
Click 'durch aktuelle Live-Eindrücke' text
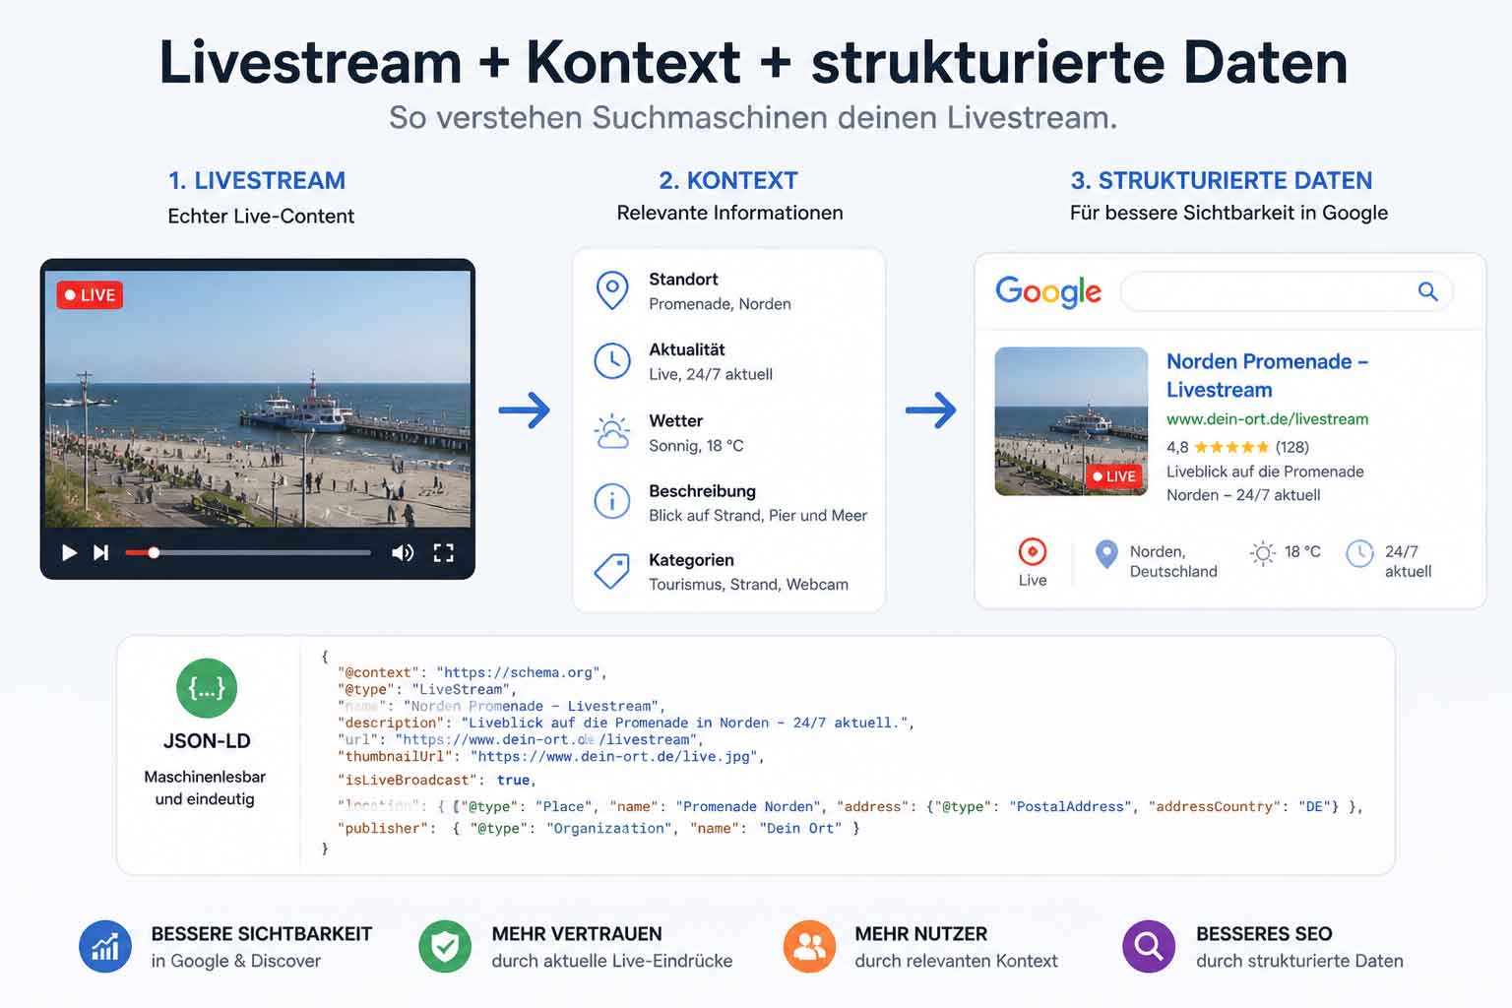click(x=612, y=961)
